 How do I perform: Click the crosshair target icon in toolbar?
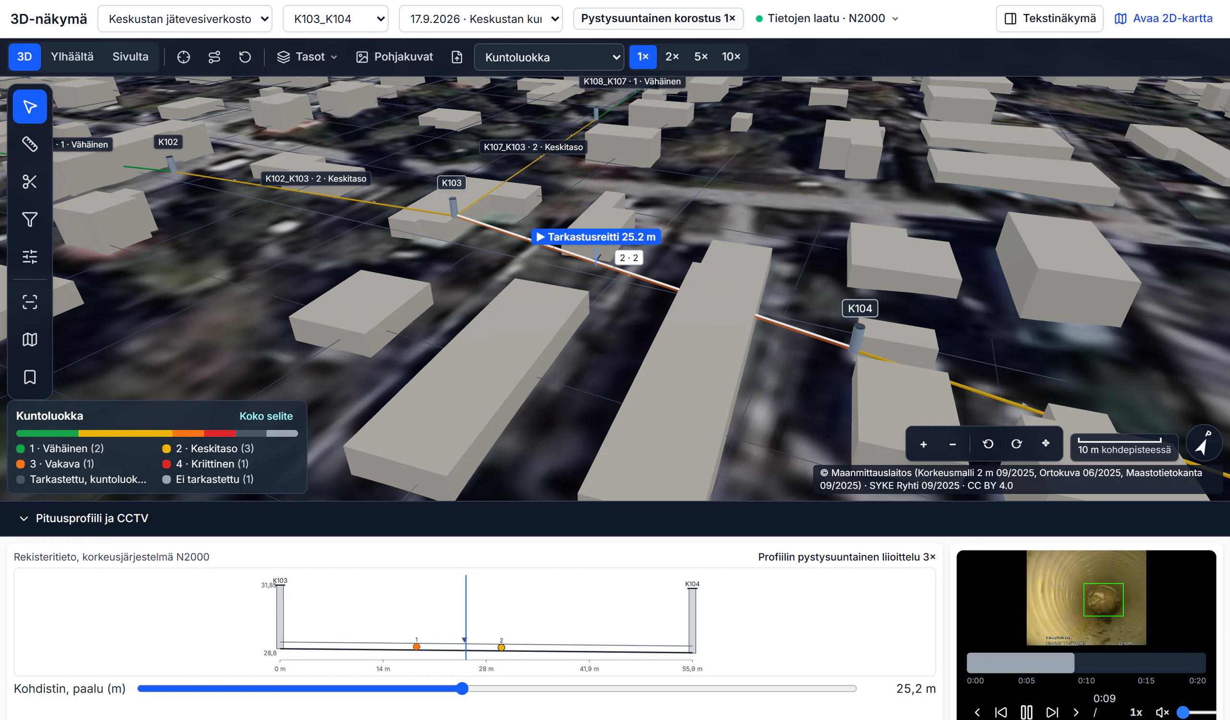[184, 57]
